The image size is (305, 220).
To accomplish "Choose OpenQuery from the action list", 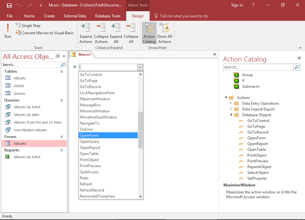I will point(108,142).
